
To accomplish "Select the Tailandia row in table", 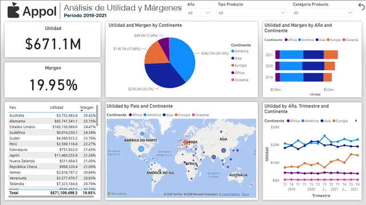I will [52, 183].
